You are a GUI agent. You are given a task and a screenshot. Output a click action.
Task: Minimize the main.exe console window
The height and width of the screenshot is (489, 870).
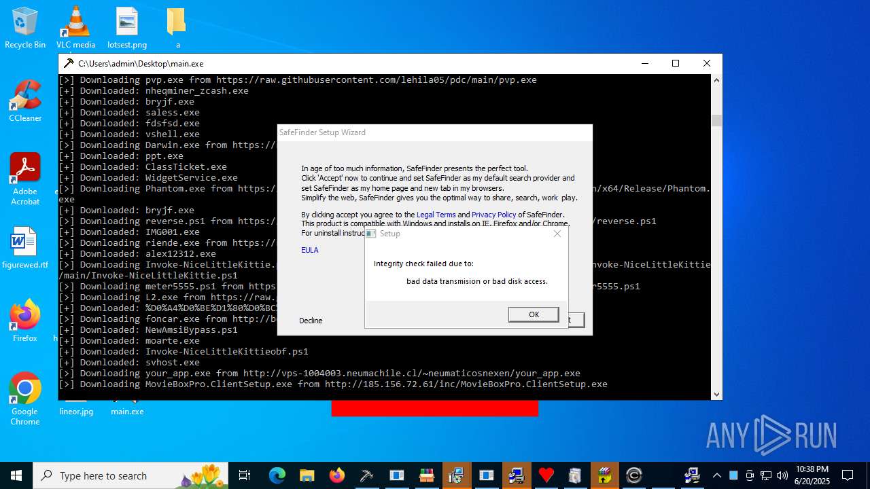pyautogui.click(x=644, y=64)
